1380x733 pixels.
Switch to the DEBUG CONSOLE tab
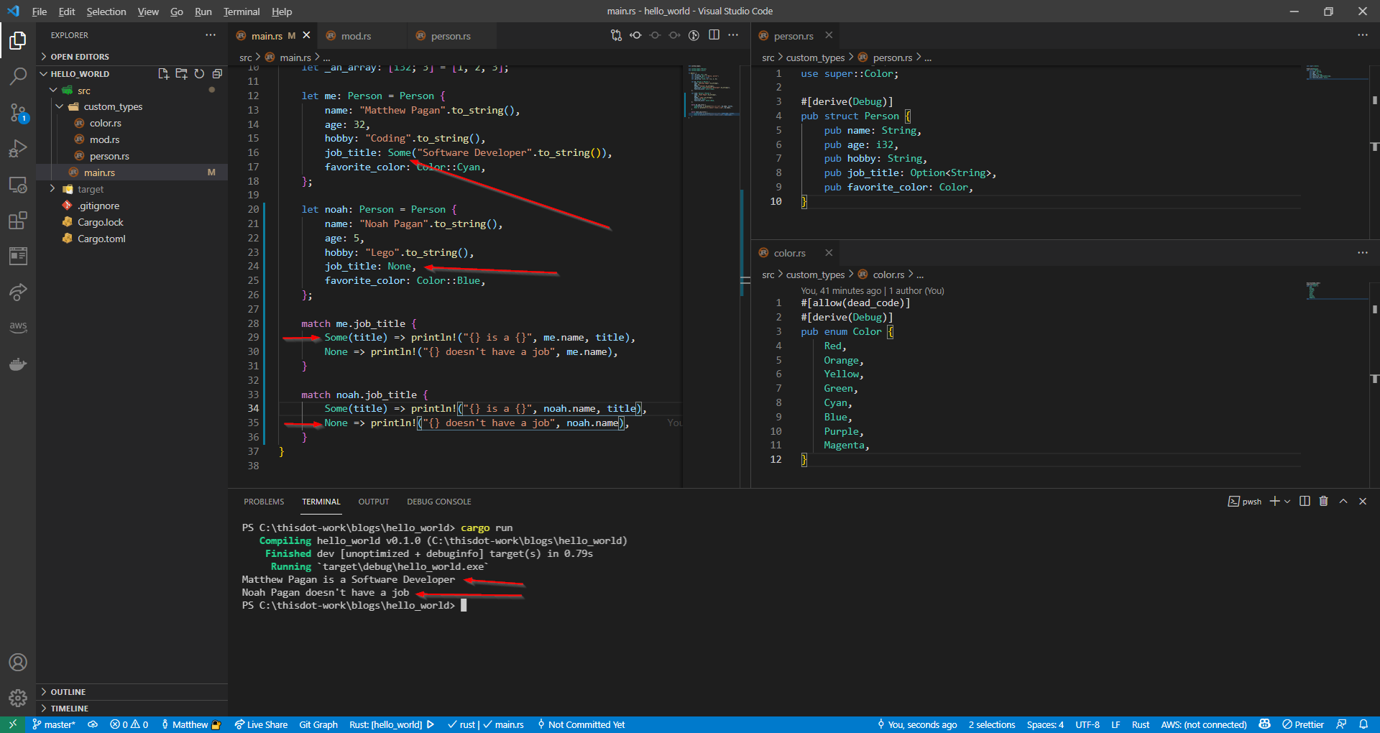[x=439, y=502]
